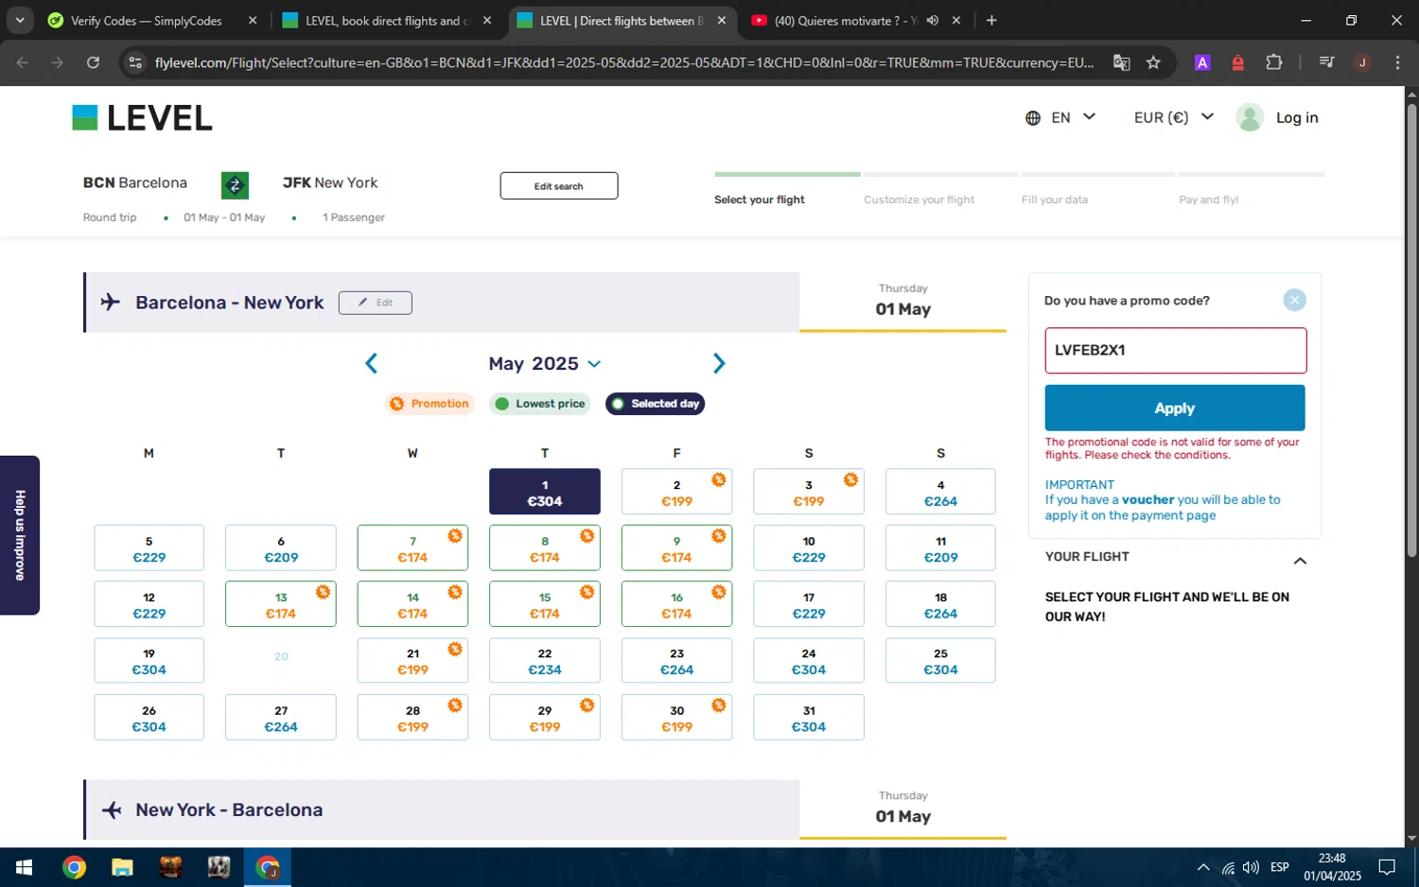The image size is (1419, 887).
Task: Select May 18 at €264
Action: coord(940,604)
